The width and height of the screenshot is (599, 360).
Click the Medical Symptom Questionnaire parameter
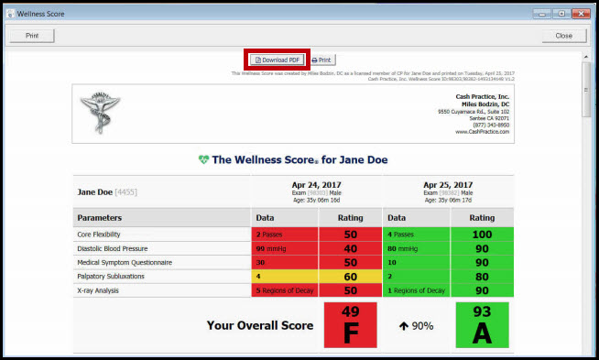point(125,263)
